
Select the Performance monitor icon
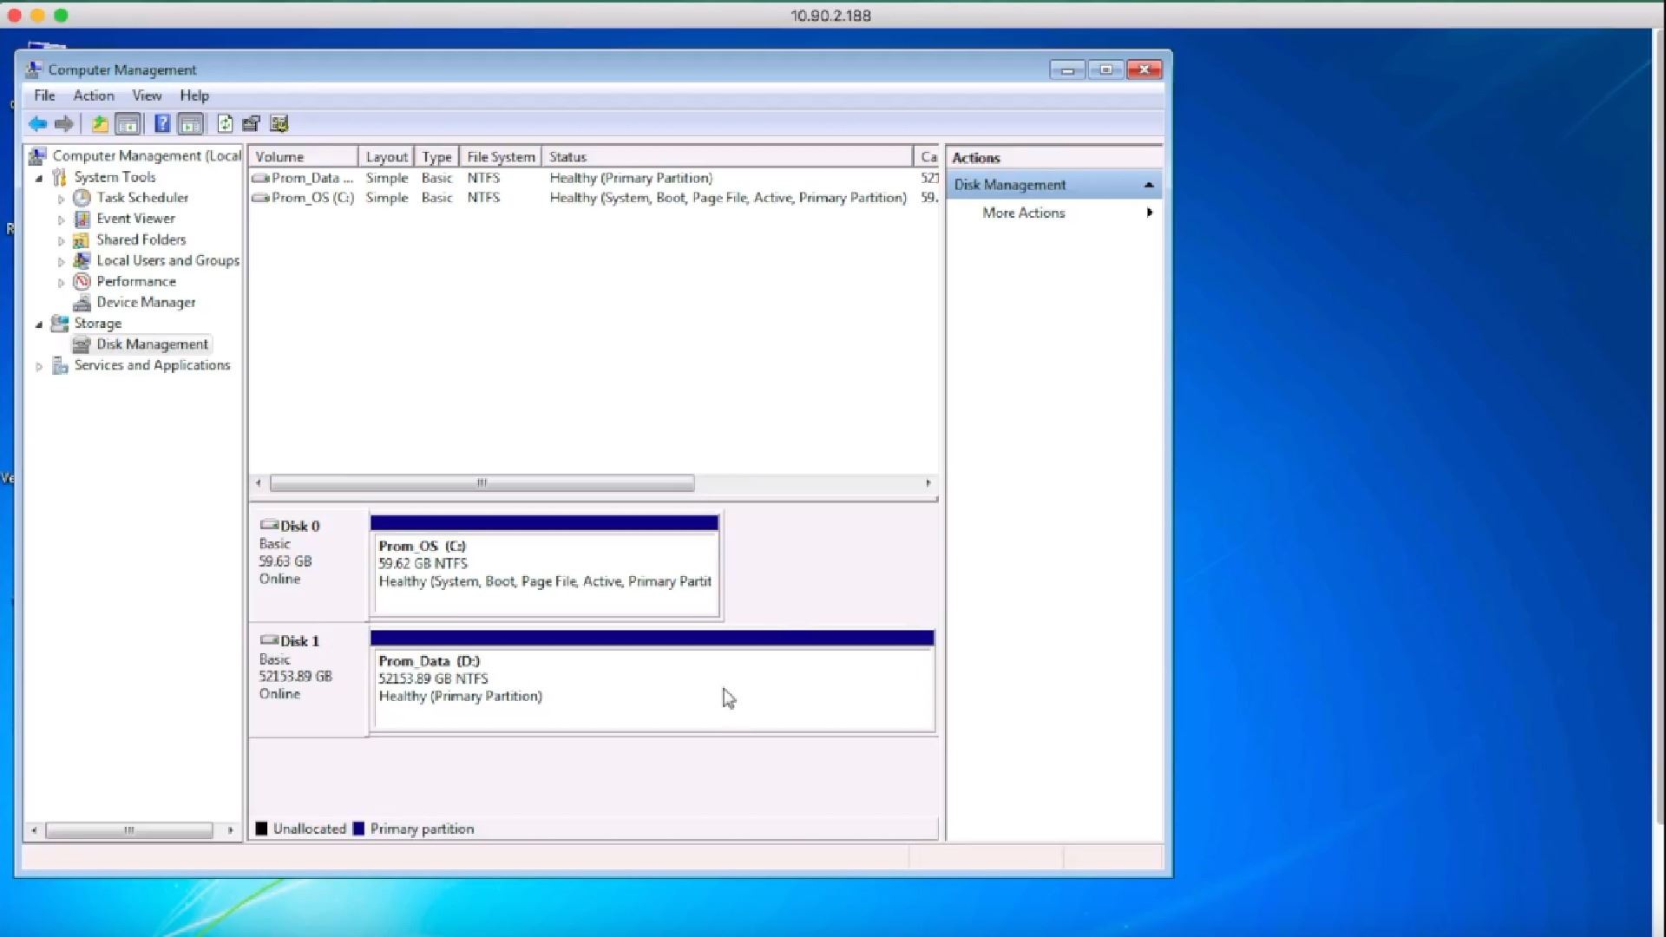click(82, 281)
